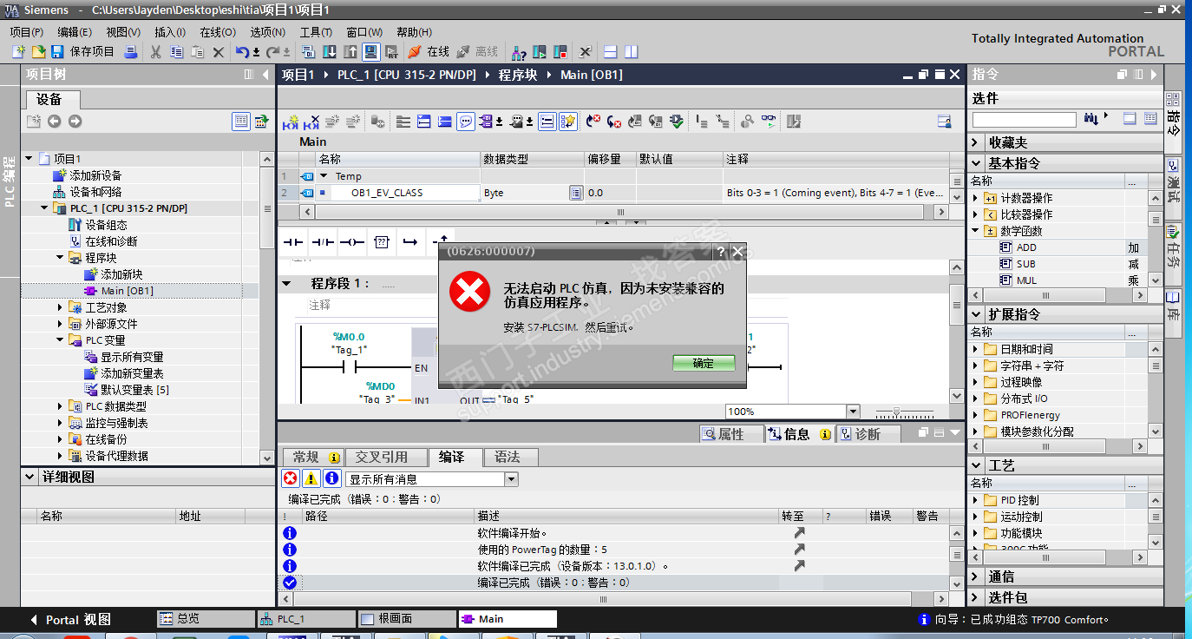
Task: Toggle warning messages filter in compile tab
Action: point(311,478)
